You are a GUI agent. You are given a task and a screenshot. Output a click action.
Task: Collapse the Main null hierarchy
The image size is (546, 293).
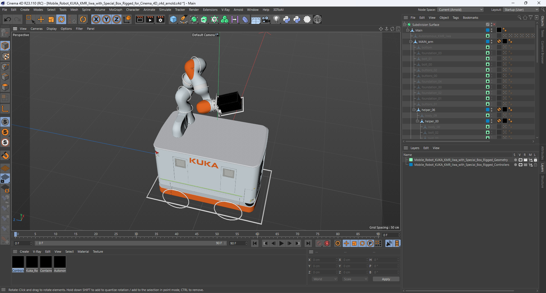408,30
